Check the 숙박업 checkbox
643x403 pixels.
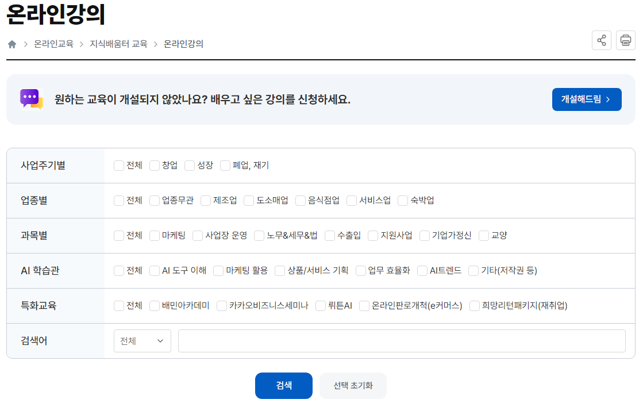click(x=403, y=200)
